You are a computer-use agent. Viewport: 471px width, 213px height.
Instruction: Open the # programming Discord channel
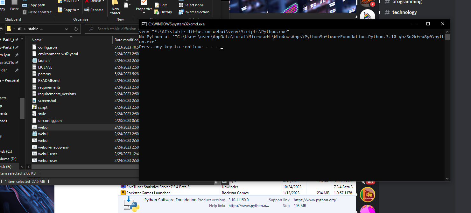click(x=403, y=2)
